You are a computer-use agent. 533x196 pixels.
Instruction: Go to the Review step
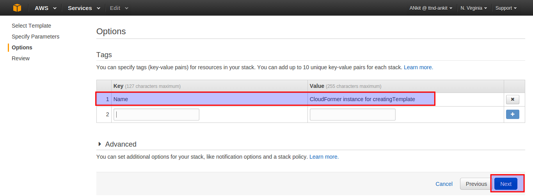tap(21, 58)
